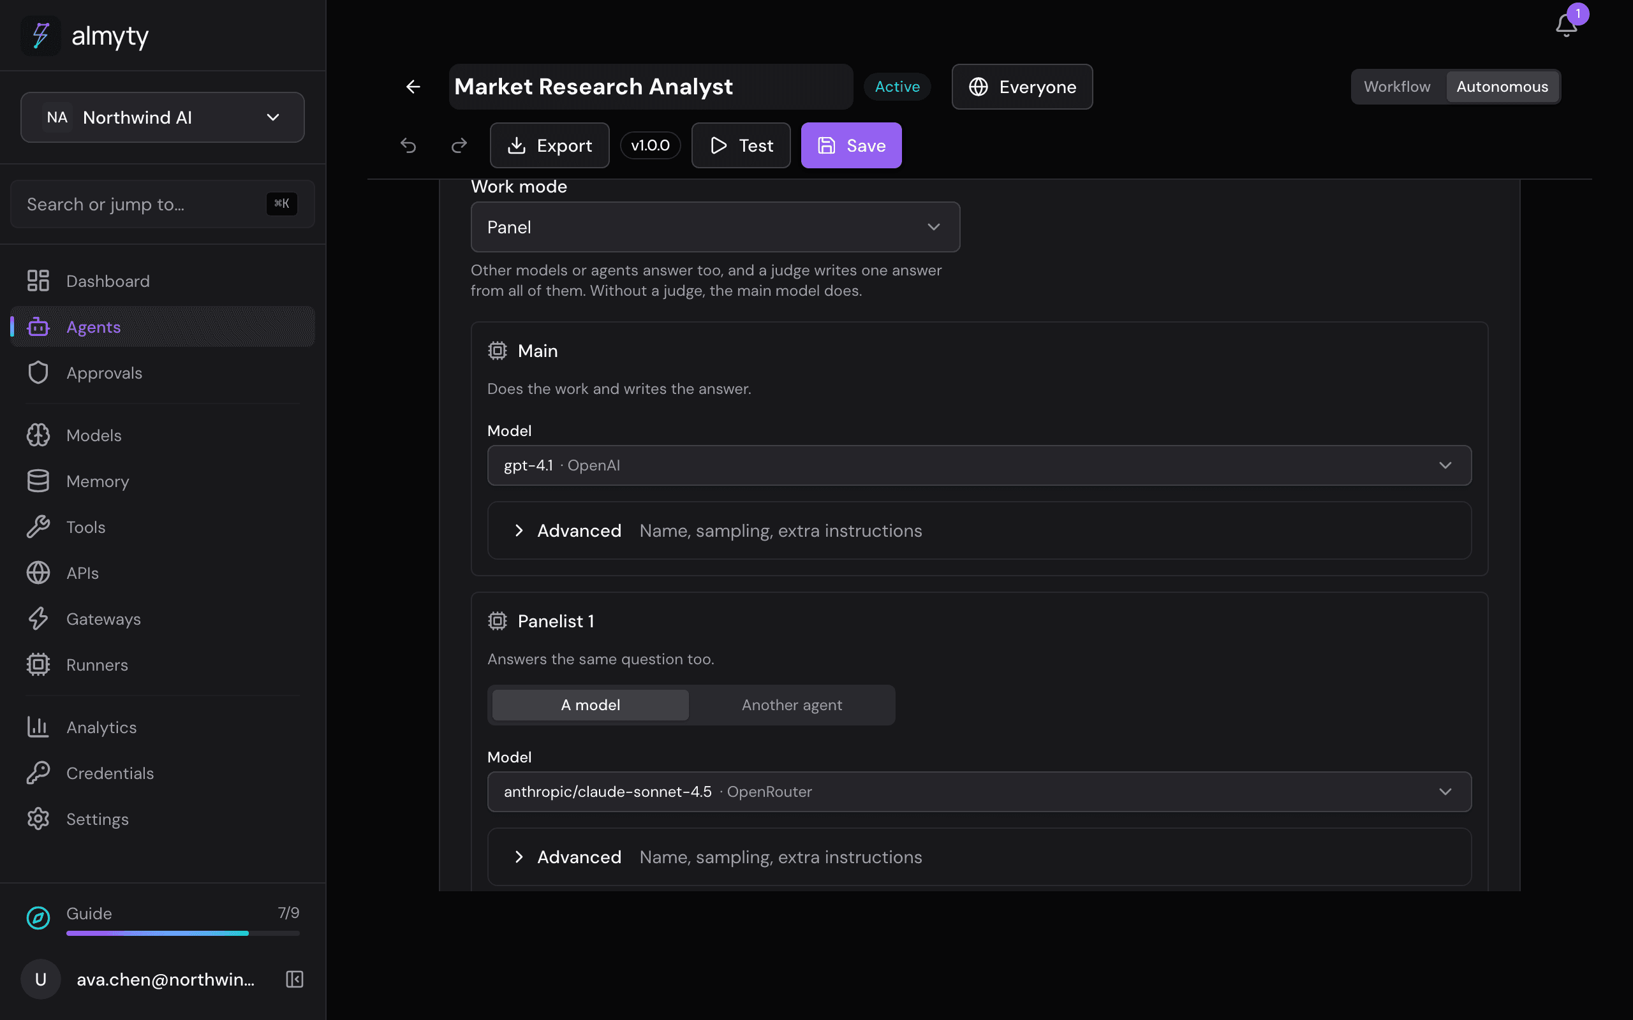Open the Panelist 1 claude-sonnet-4.5 model dropdown
The height and width of the screenshot is (1020, 1633).
click(x=979, y=792)
